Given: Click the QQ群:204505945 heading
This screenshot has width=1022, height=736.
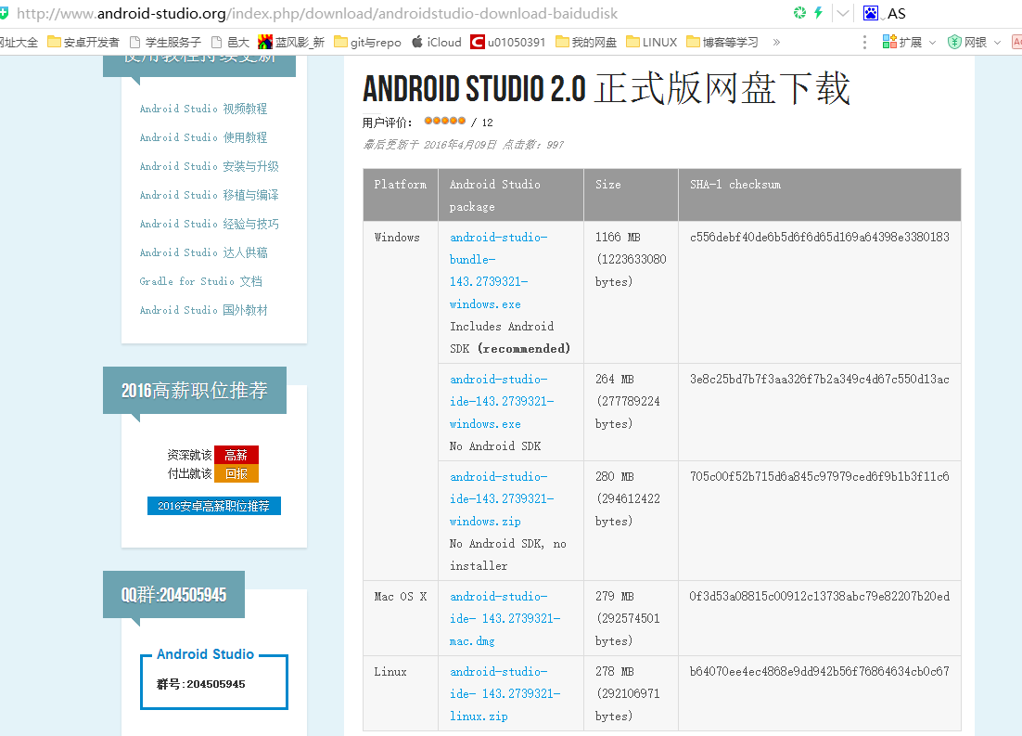Looking at the screenshot, I should tap(173, 594).
